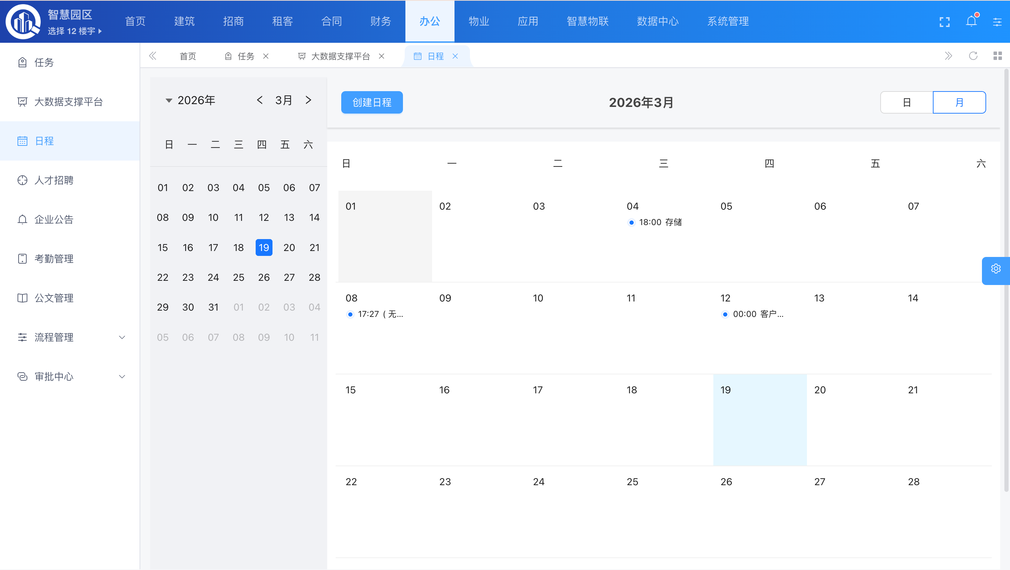Viewport: 1010px width, 570px height.
Task: Click the refresh tab icon
Action: [x=973, y=56]
